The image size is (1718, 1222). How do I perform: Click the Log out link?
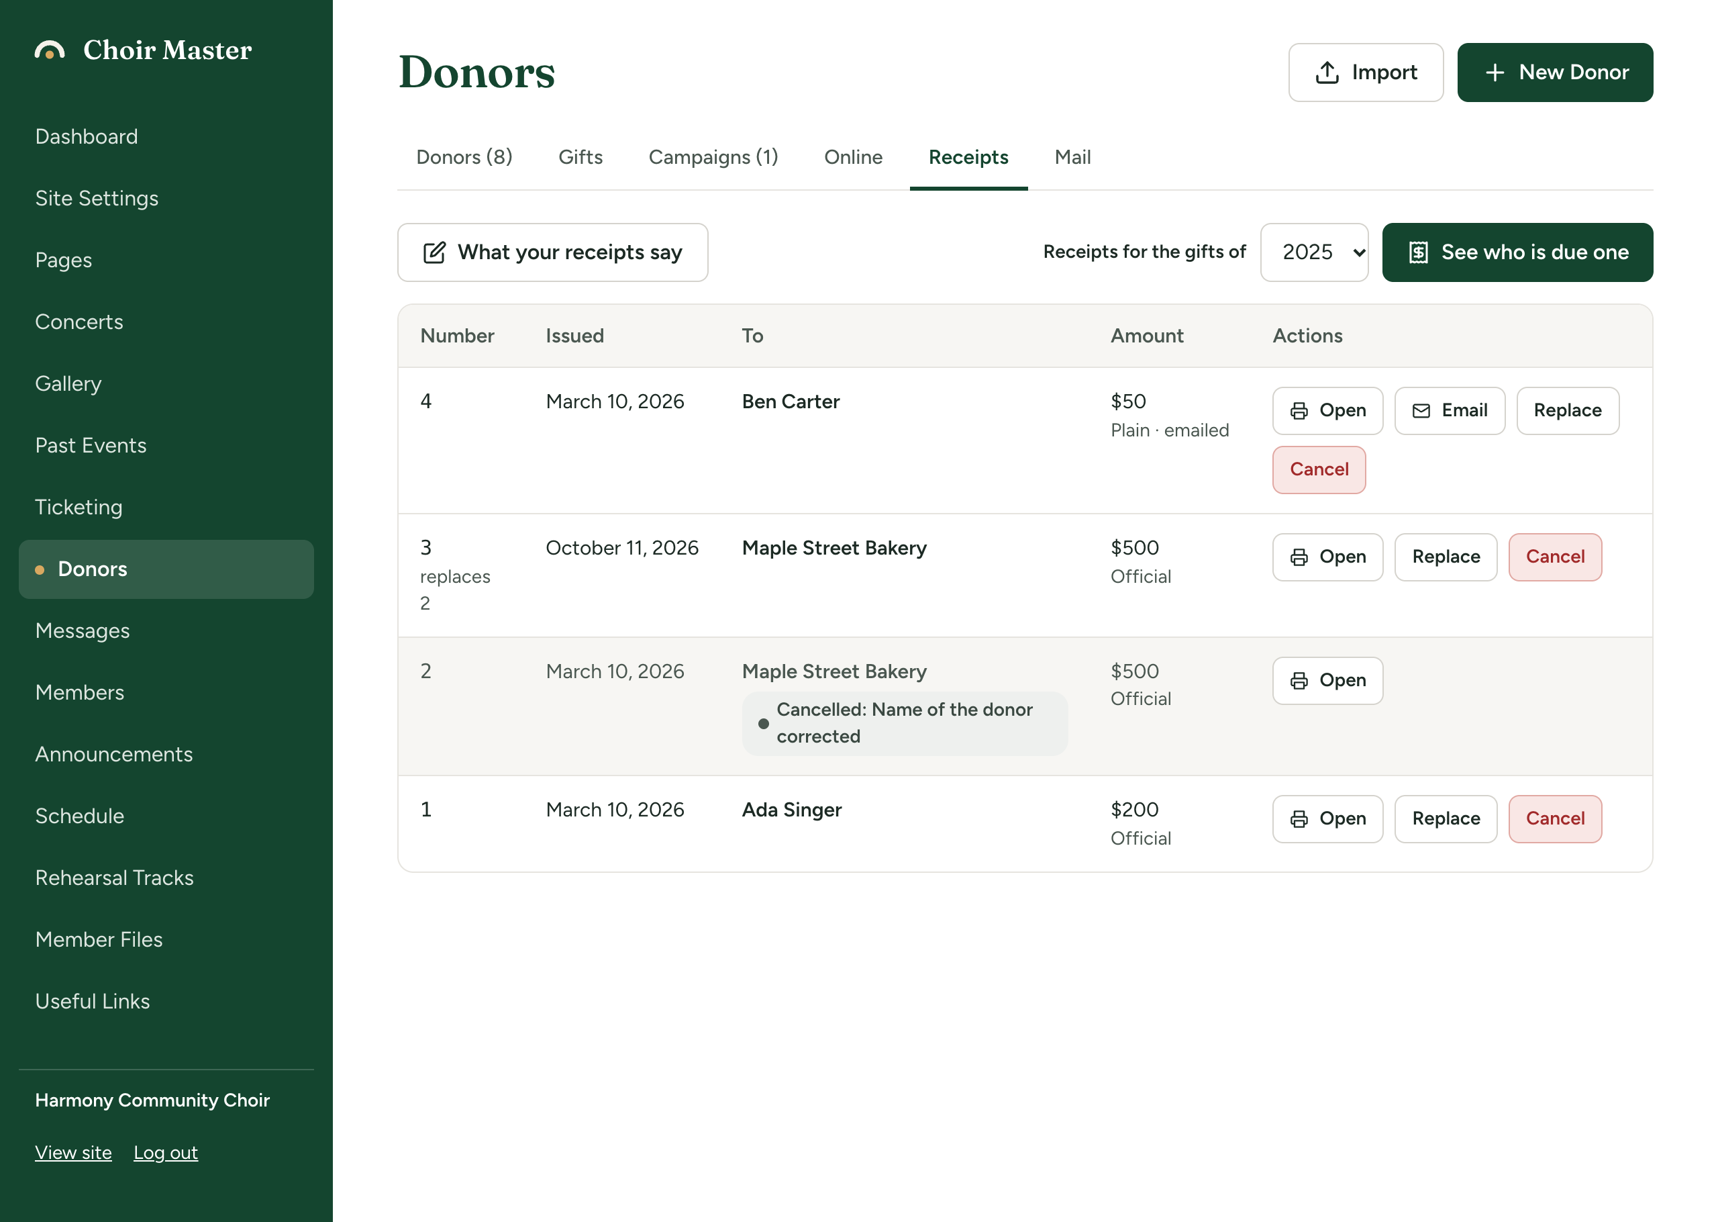click(165, 1153)
